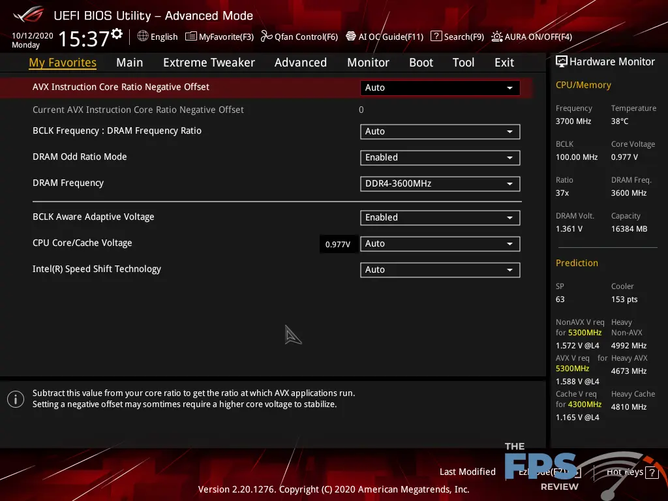
Task: Open Qfan Control(F6) fan icon
Action: [267, 37]
